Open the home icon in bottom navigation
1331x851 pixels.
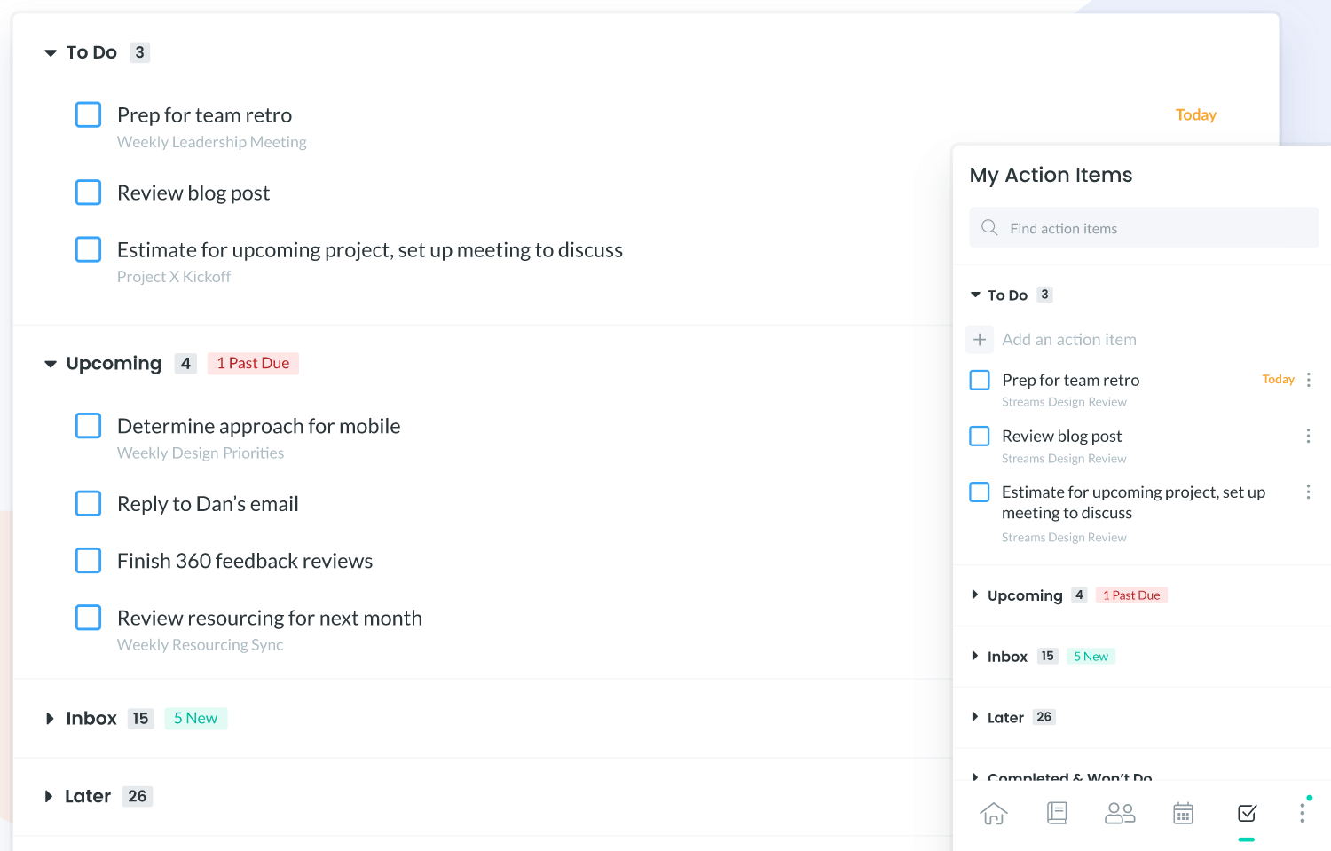(x=994, y=813)
